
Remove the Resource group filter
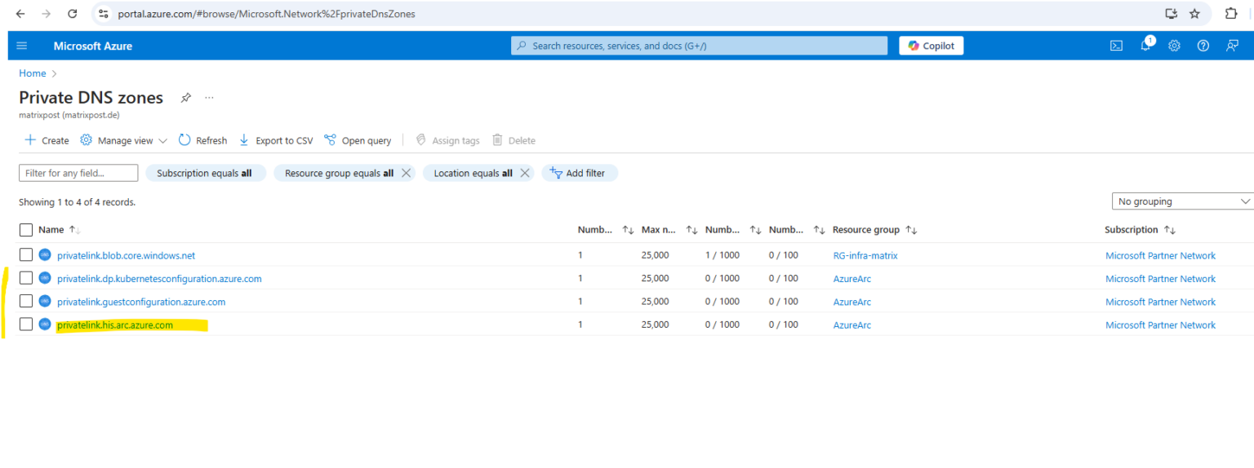tap(406, 173)
